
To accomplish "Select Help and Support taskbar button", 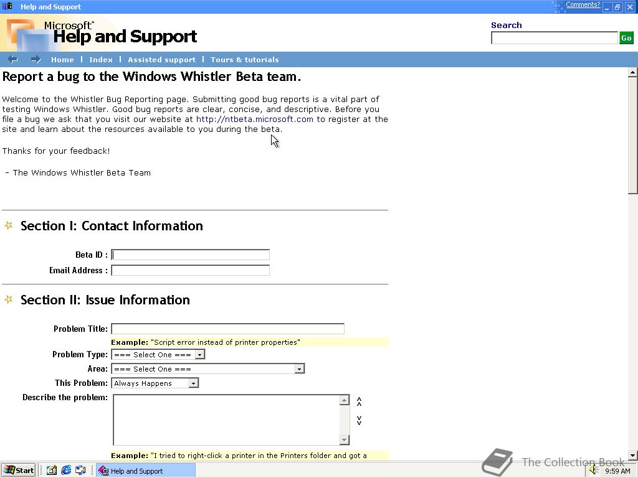I will tap(146, 471).
